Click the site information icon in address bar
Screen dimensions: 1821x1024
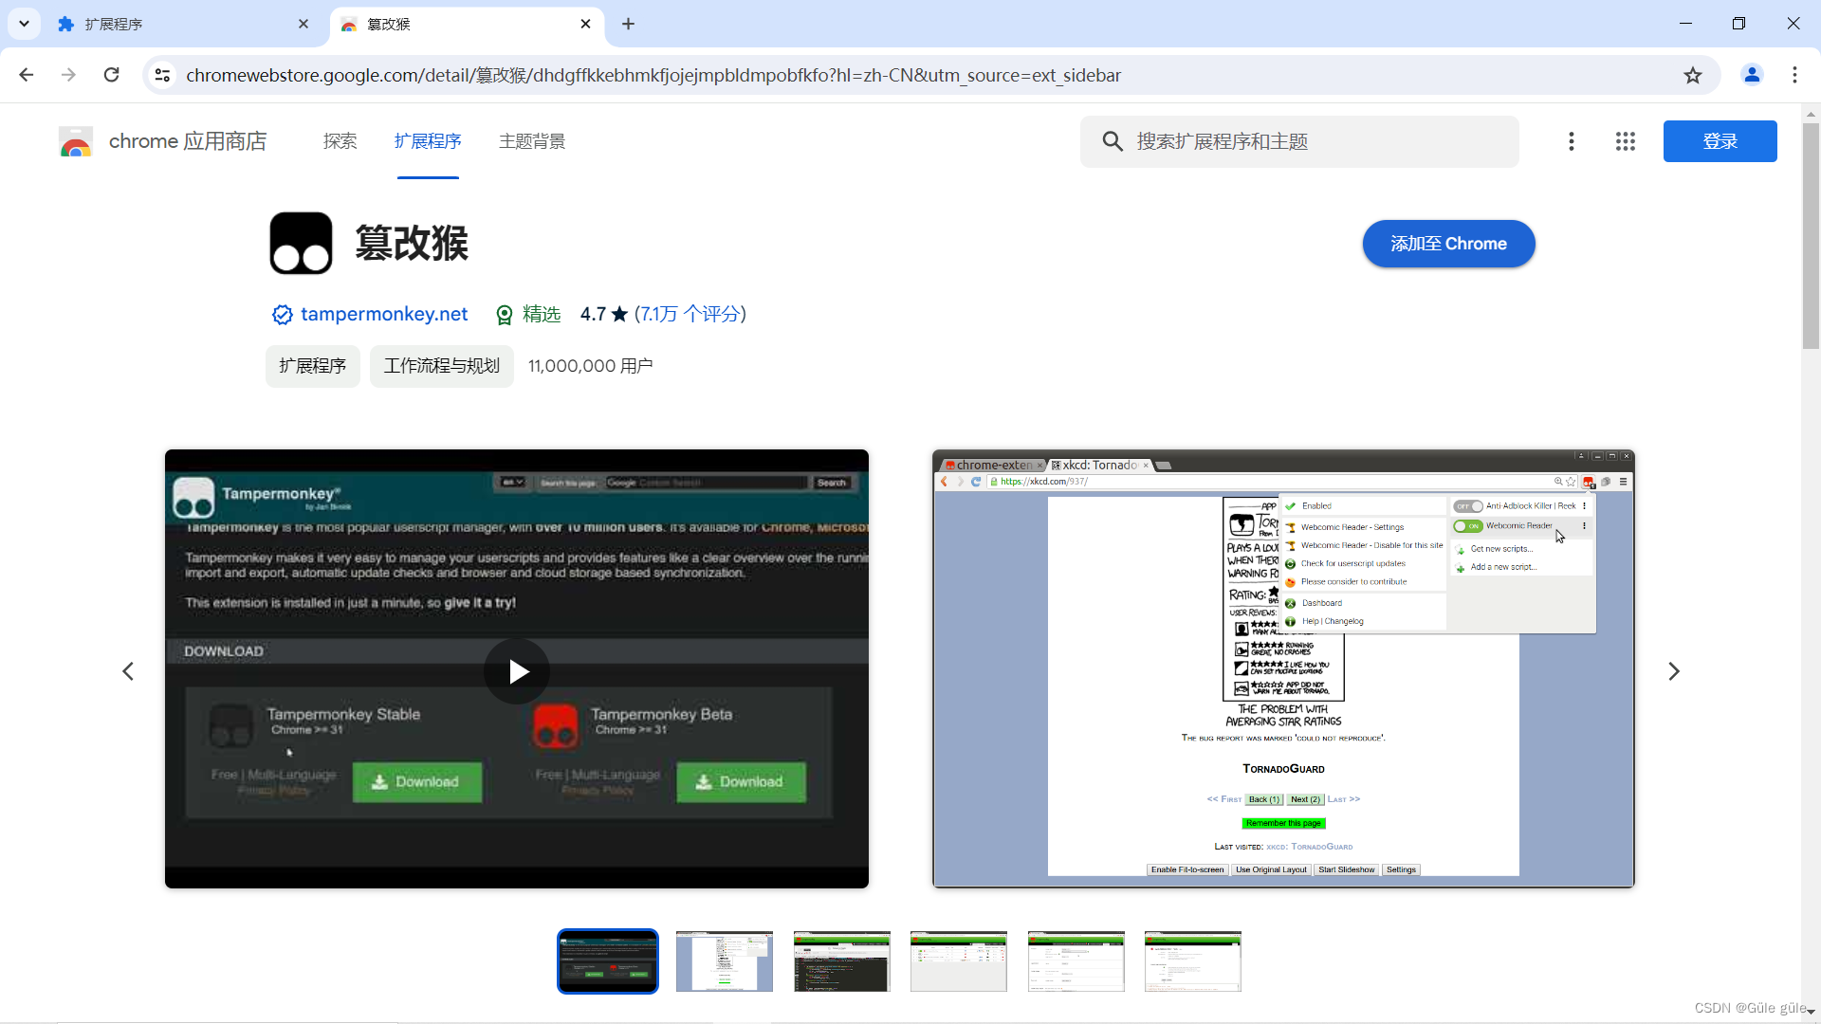tap(163, 75)
